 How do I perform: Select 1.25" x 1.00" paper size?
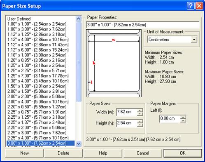click(41, 66)
